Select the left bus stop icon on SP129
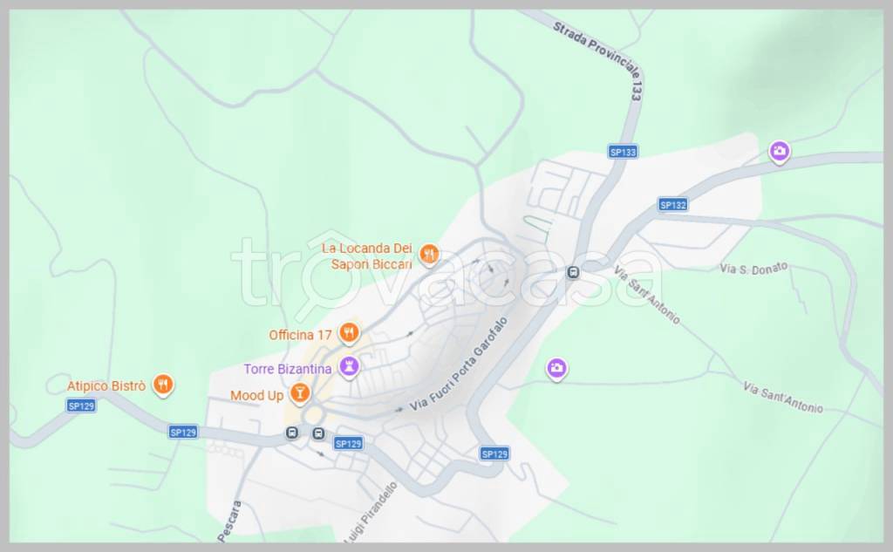Viewport: 893px width, 552px height. coord(291,433)
